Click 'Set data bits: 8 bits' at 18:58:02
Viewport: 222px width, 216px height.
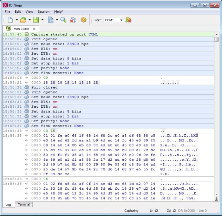108,58
